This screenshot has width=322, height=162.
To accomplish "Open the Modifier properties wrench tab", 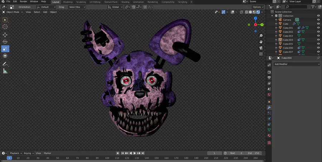I will click(269, 108).
